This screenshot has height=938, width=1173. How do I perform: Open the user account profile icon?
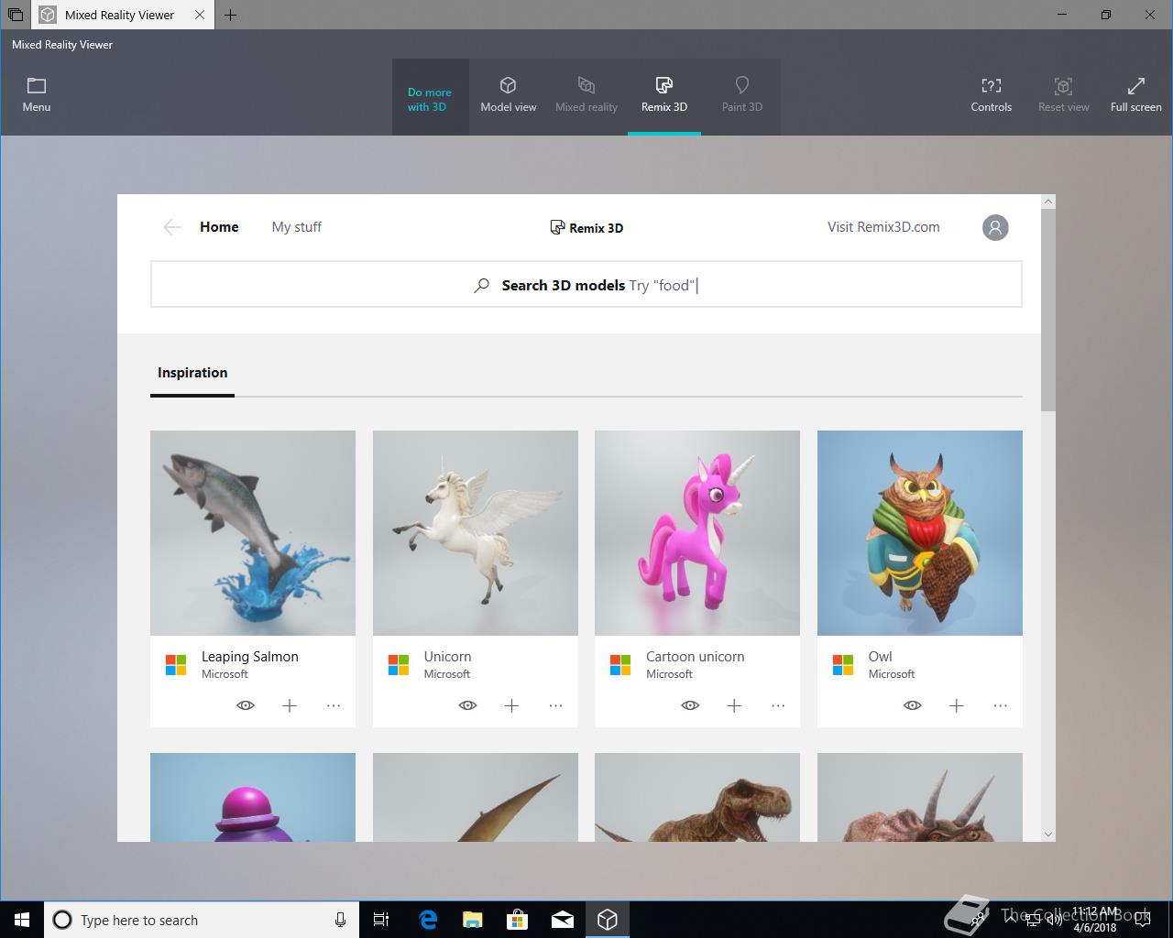995,227
